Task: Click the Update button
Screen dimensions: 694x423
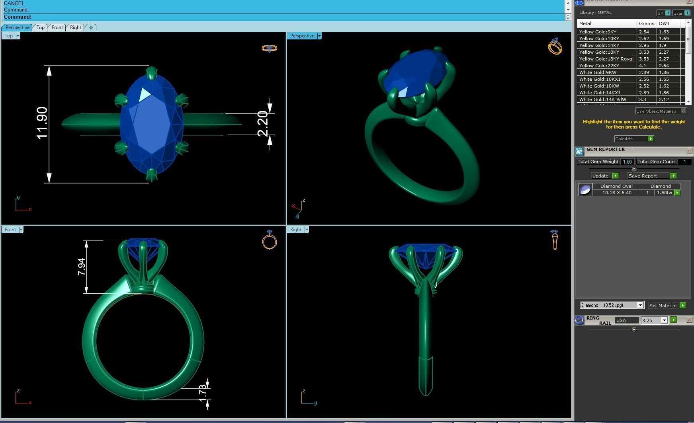Action: (602, 175)
